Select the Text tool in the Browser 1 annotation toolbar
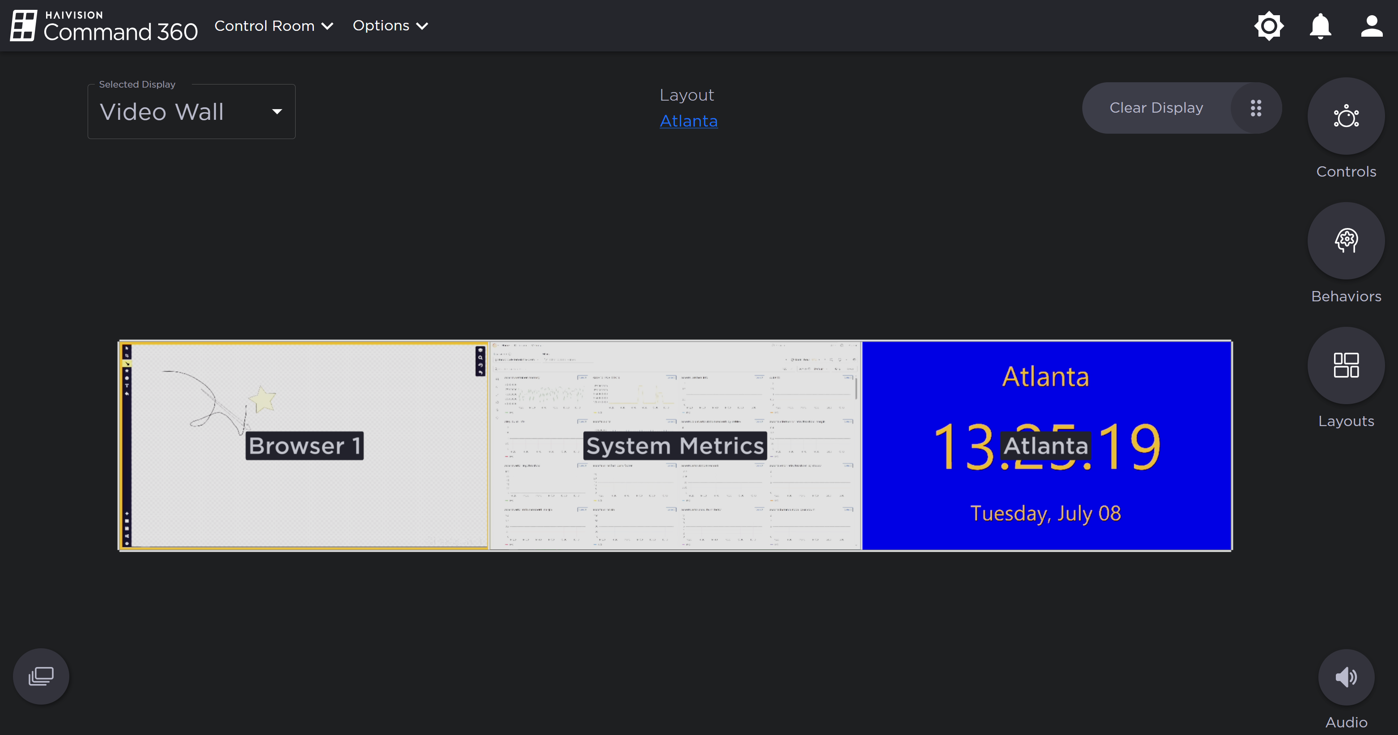The image size is (1398, 735). [x=126, y=386]
